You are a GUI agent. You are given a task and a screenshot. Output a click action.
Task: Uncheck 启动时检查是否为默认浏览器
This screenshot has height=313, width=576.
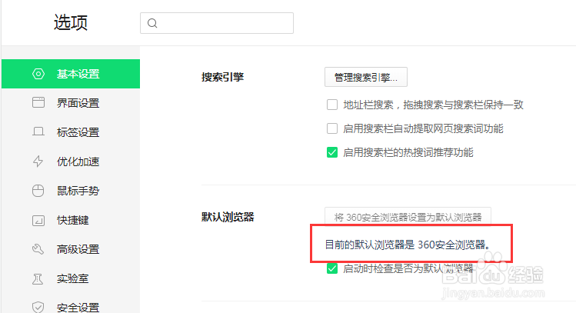point(332,268)
